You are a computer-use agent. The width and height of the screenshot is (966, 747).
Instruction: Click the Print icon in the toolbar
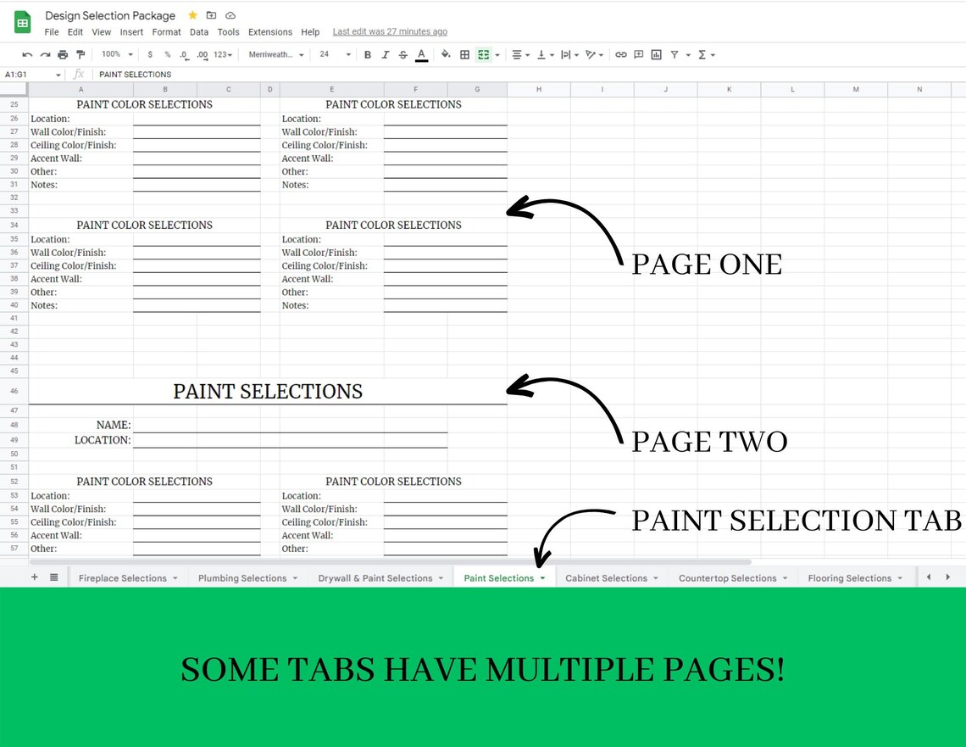[x=63, y=54]
